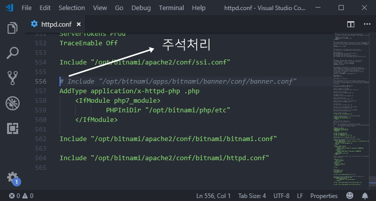Open the View menu
The width and height of the screenshot is (376, 201).
pyautogui.click(x=100, y=8)
